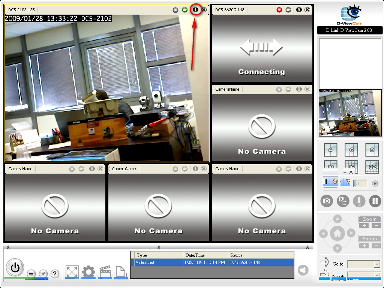Viewport: 384px width, 288px height.
Task: Click the red record button on DCS-6620G-148
Action: (x=279, y=10)
